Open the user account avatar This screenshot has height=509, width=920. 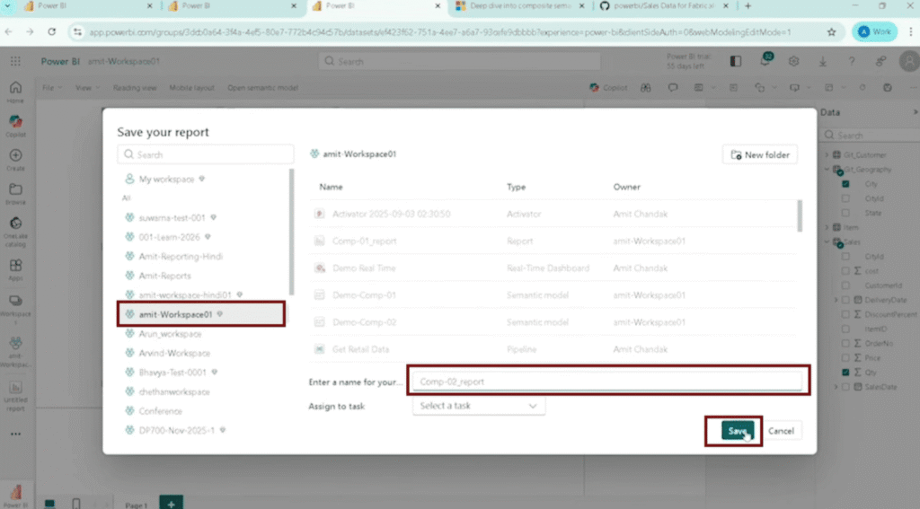(909, 61)
